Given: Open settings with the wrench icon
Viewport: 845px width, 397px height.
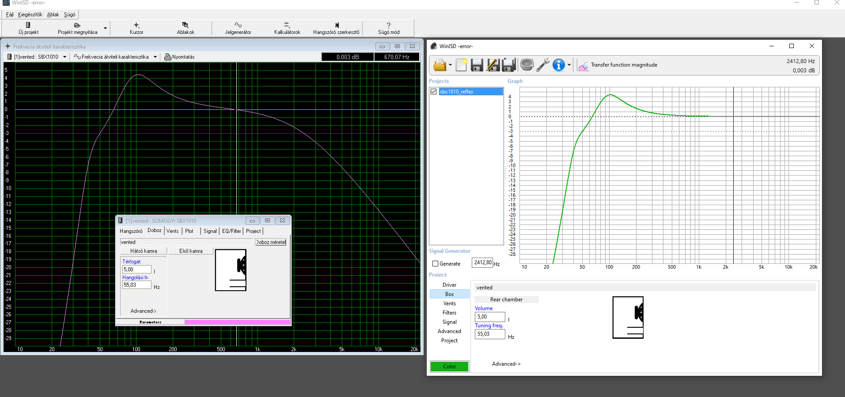Looking at the screenshot, I should tap(543, 65).
